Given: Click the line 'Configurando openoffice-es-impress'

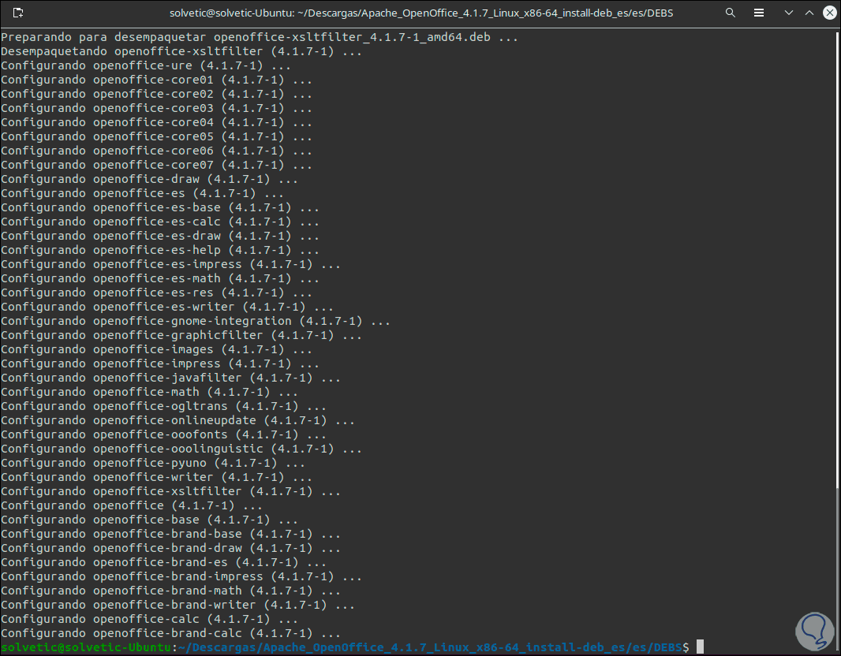Looking at the screenshot, I should point(170,264).
